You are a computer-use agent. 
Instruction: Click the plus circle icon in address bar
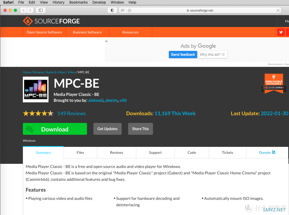pyautogui.click(x=130, y=10)
